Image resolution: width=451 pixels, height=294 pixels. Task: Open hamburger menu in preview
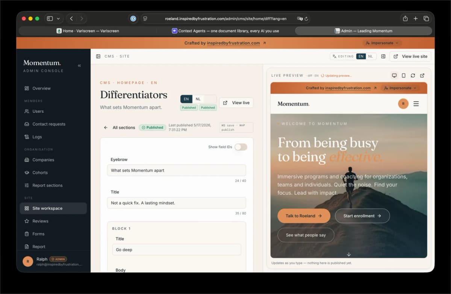tap(416, 104)
